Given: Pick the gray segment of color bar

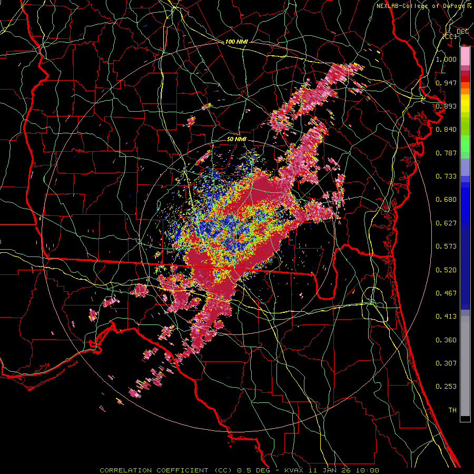Looking at the screenshot, I should [465, 366].
